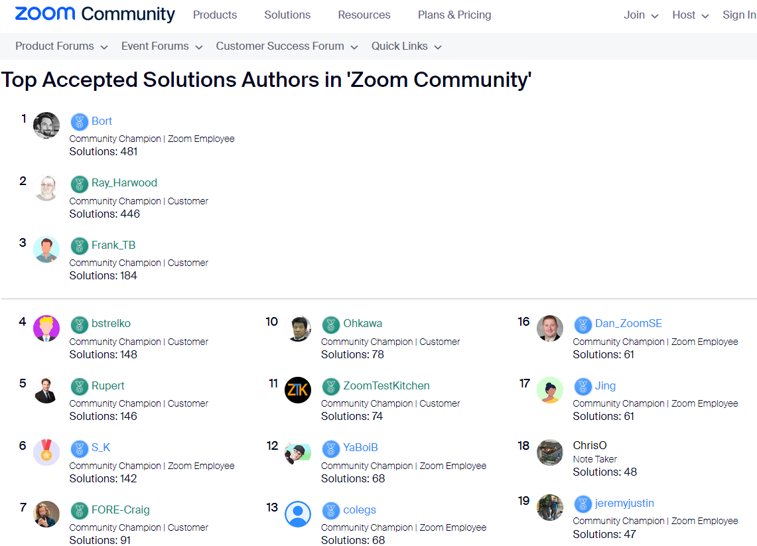Click Frank_TB's champion badge icon
Viewport: 757px width, 546px height.
tap(79, 245)
